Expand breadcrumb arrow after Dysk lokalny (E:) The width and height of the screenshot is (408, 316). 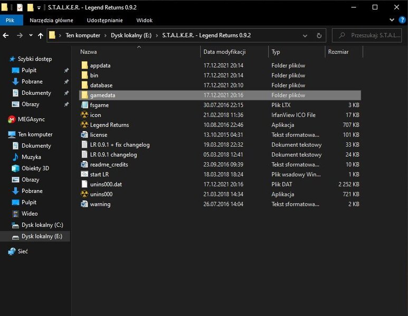(x=157, y=36)
